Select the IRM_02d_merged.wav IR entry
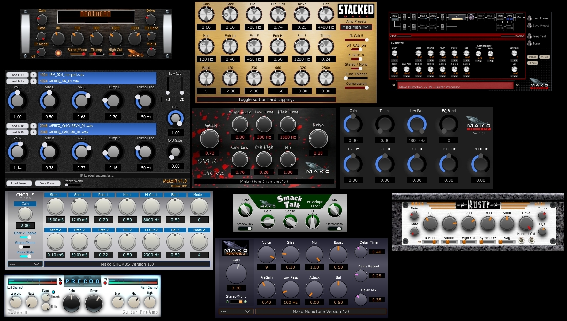The image size is (567, 321). tap(97, 75)
